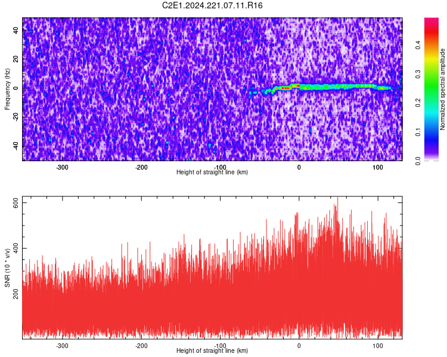Click the 0.4 tick on the colorbar scale
447x357 pixels.
[418, 45]
